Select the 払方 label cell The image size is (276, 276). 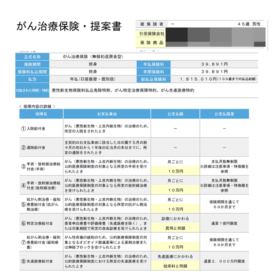click(x=32, y=79)
